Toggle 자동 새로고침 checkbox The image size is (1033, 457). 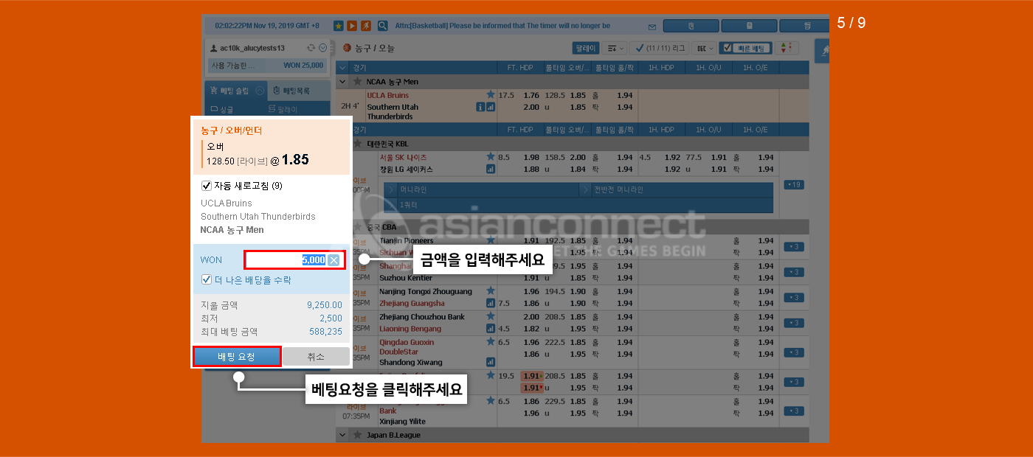(207, 186)
